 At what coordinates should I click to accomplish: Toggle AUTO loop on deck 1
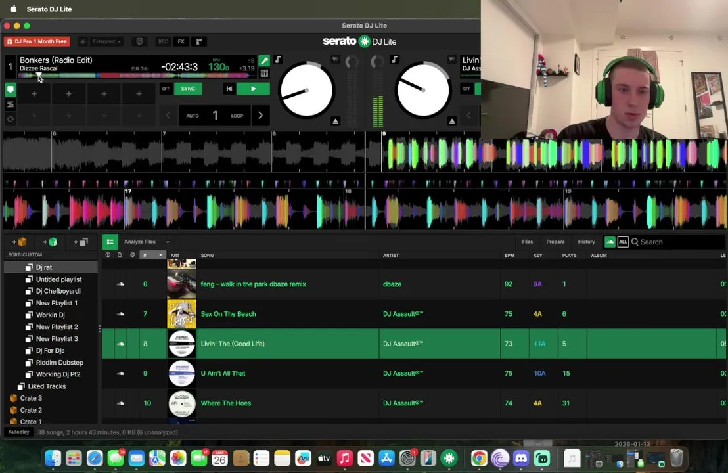(193, 116)
